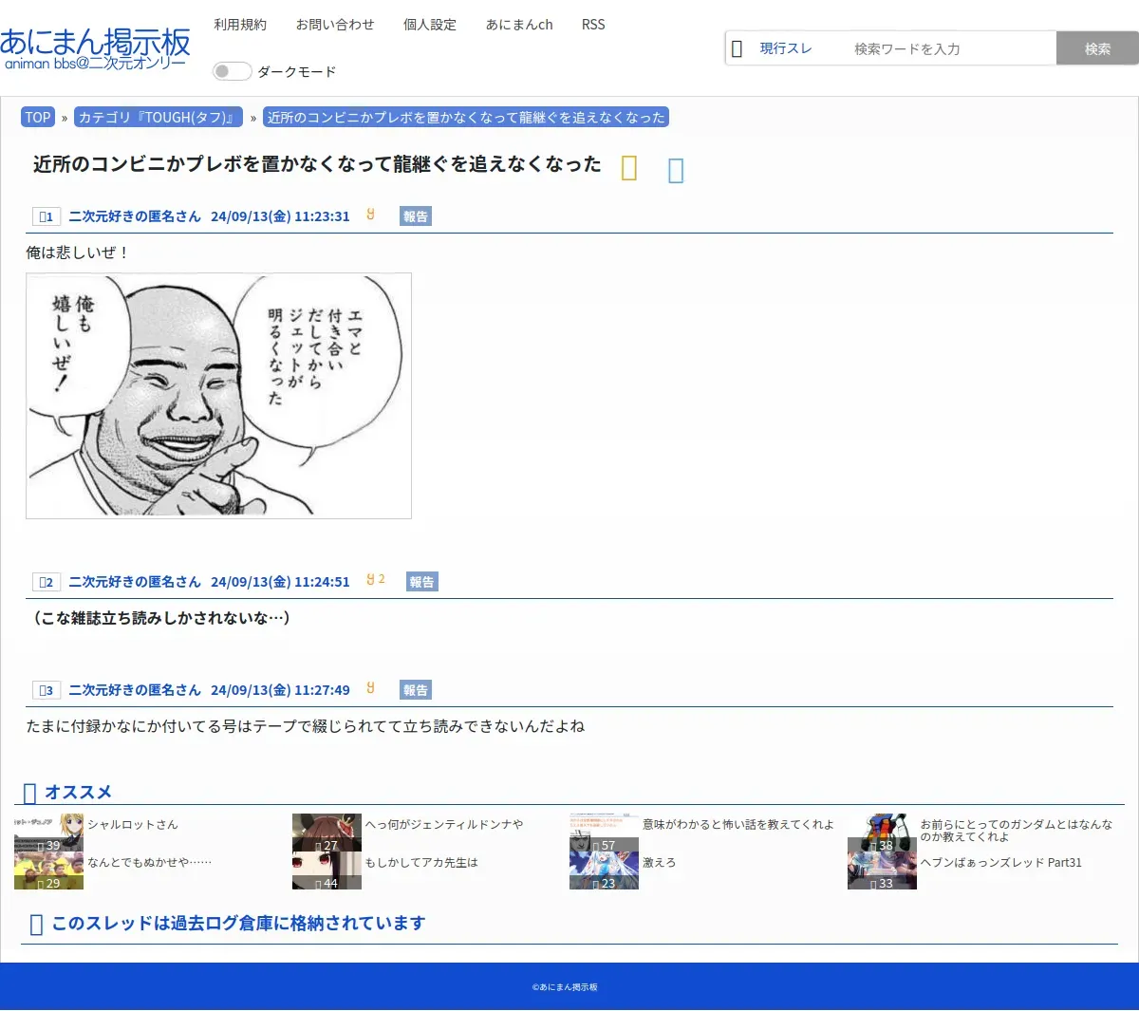
Task: Report post 1 with 報告 button
Action: [416, 216]
